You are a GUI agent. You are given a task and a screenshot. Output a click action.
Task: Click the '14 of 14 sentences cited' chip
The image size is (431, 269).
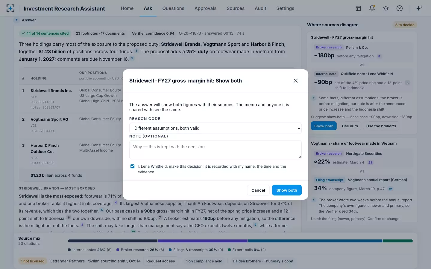[45, 33]
